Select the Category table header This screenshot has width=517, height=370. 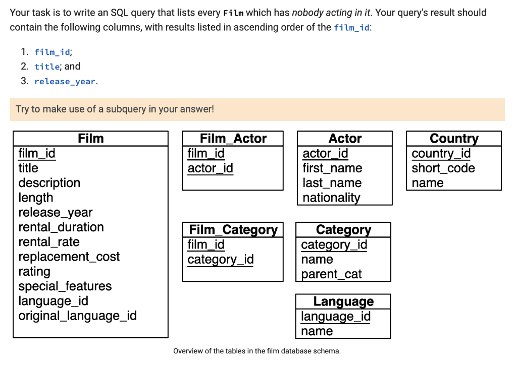pyautogui.click(x=343, y=229)
